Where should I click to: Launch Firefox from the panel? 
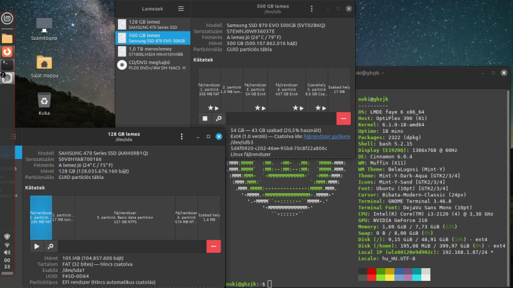click(x=7, y=52)
